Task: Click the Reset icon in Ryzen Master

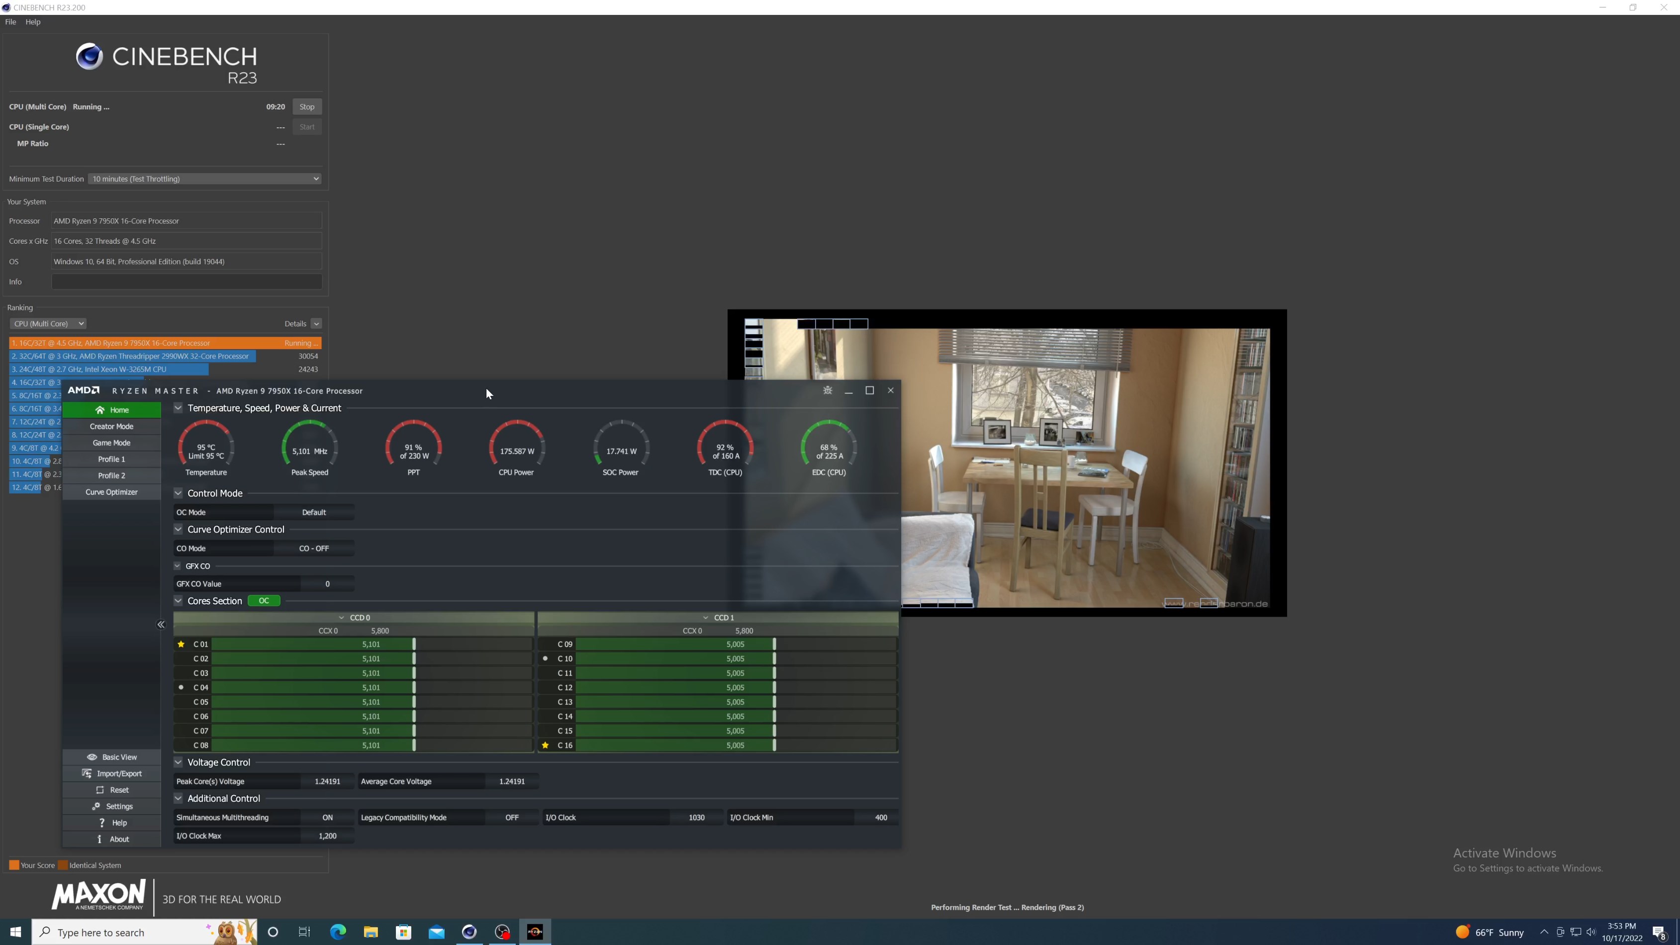Action: pyautogui.click(x=100, y=790)
